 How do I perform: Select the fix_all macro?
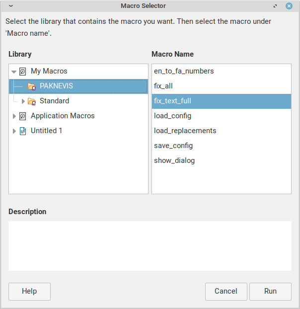[x=163, y=86]
